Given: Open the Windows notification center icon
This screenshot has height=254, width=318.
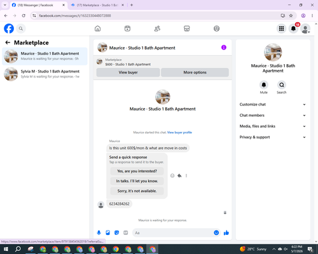Looking at the screenshot, I should [x=310, y=249].
